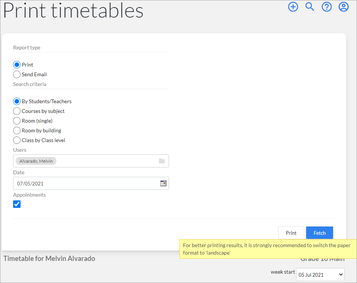Choose Courses by subject option
Viewport: 357px width, 283px height.
pyautogui.click(x=17, y=111)
